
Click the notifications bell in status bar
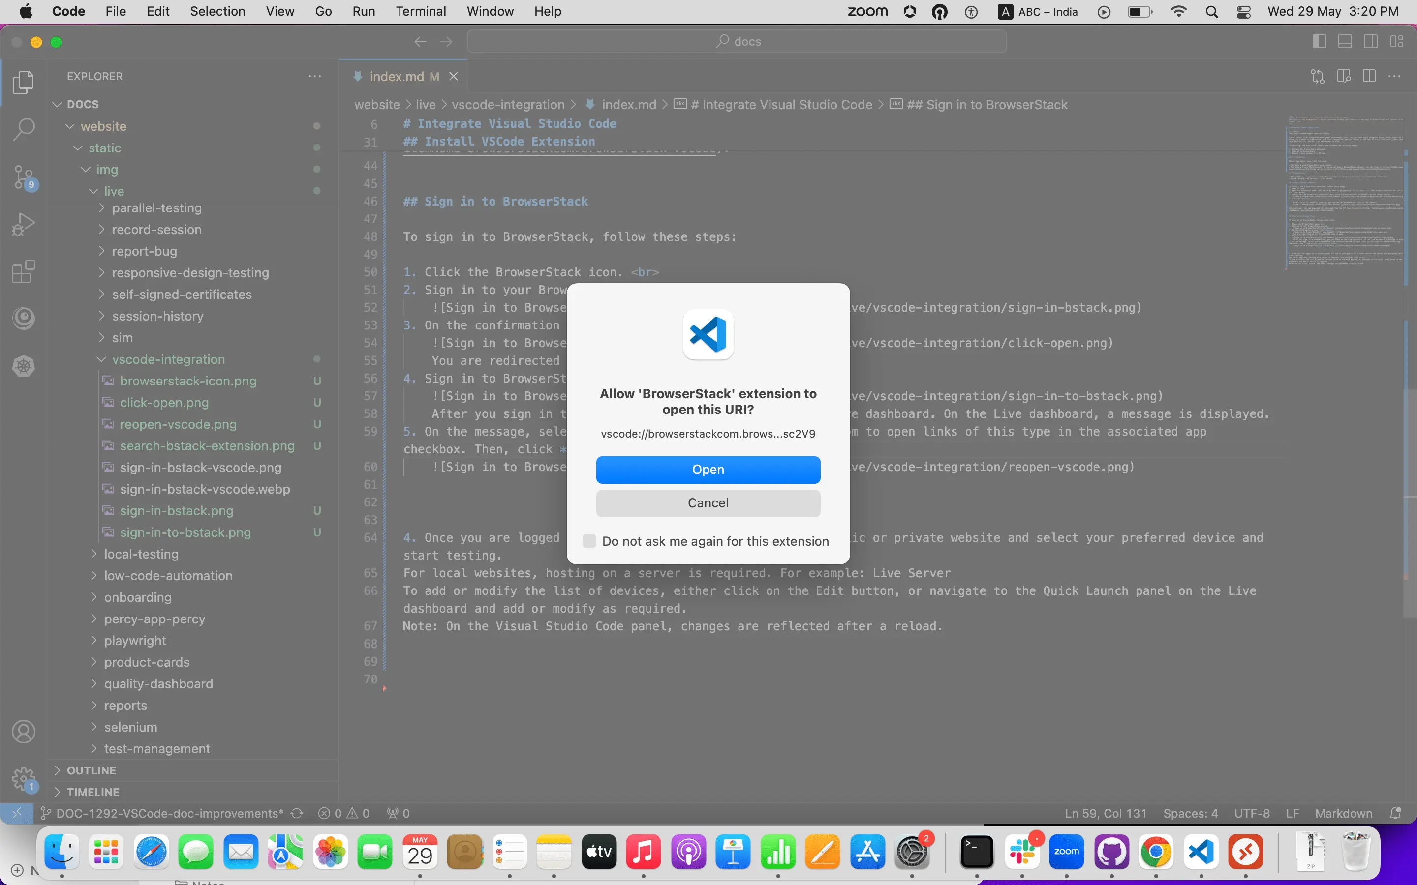coord(1396,813)
